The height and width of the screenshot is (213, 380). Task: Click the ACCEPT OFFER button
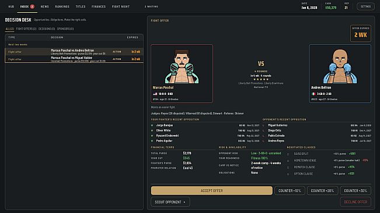click(211, 190)
